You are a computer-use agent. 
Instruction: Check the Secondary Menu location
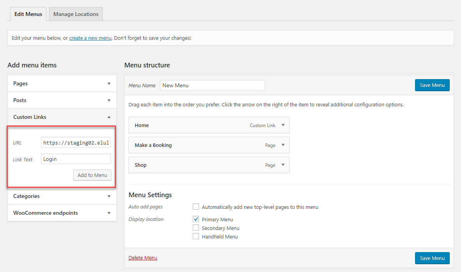pyautogui.click(x=196, y=228)
